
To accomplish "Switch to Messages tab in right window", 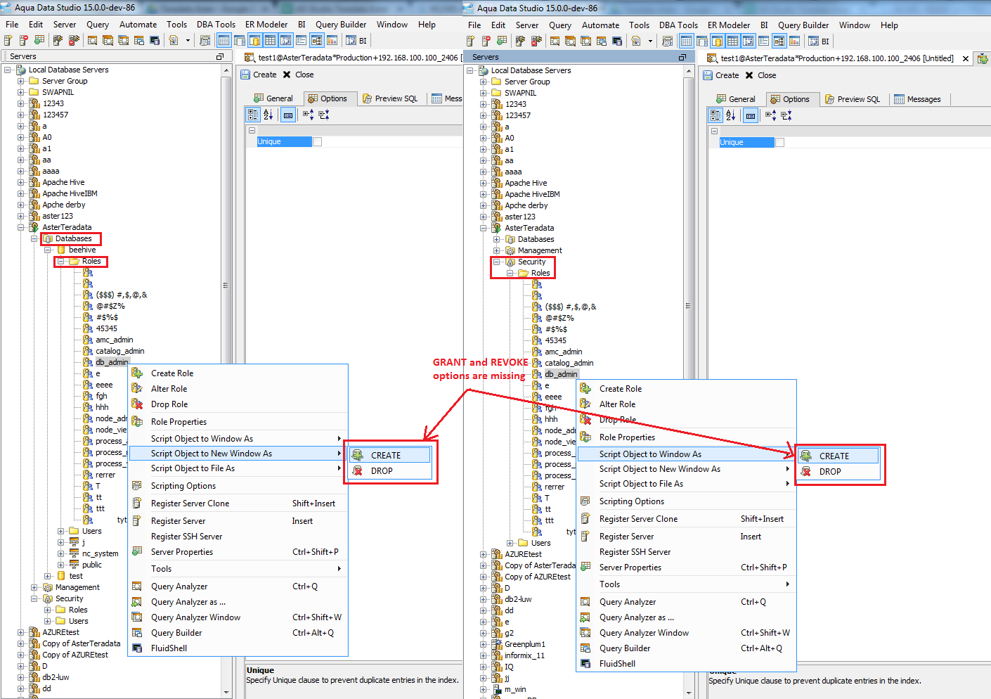I will (917, 99).
